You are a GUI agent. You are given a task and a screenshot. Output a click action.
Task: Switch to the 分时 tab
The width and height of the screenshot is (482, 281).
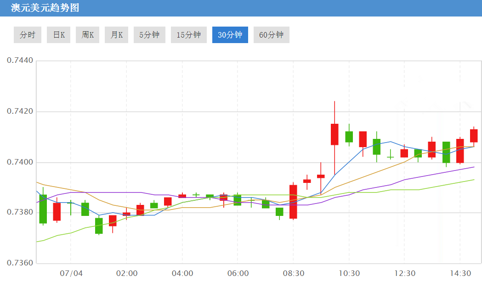tap(28, 35)
